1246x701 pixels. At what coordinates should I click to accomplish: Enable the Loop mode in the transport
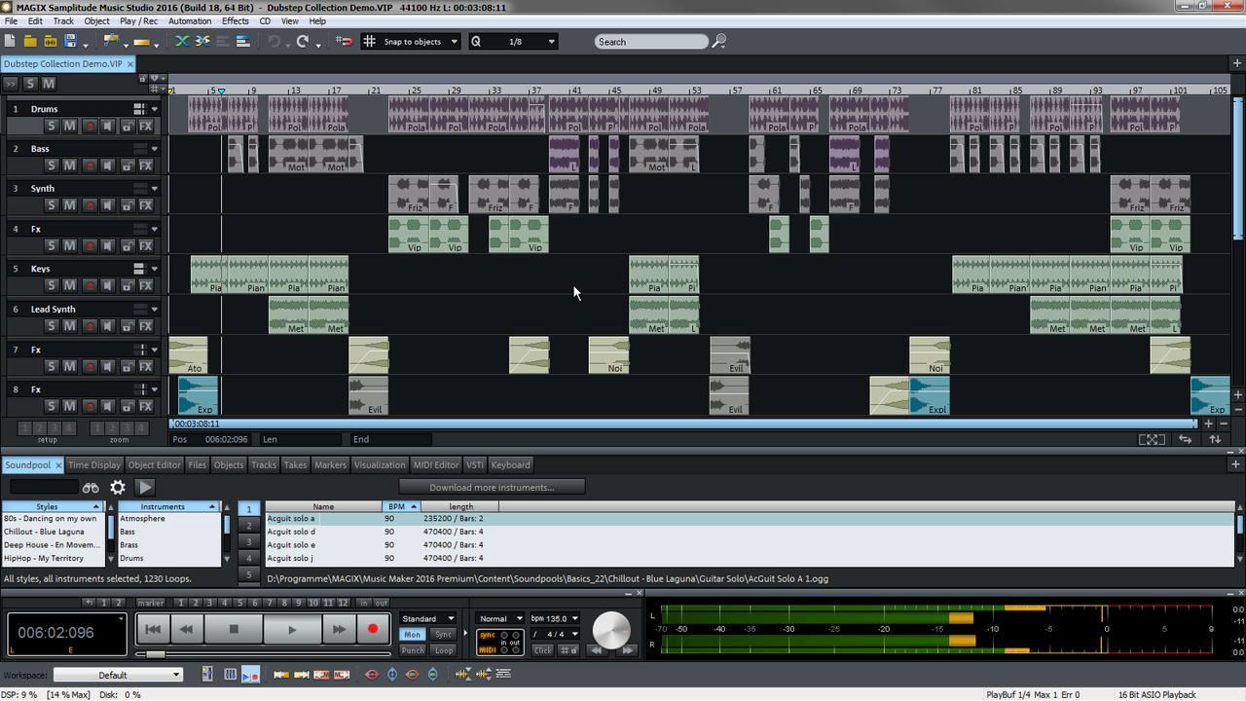[444, 649]
